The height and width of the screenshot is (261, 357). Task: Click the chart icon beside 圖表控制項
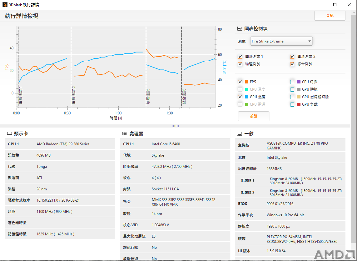240,29
